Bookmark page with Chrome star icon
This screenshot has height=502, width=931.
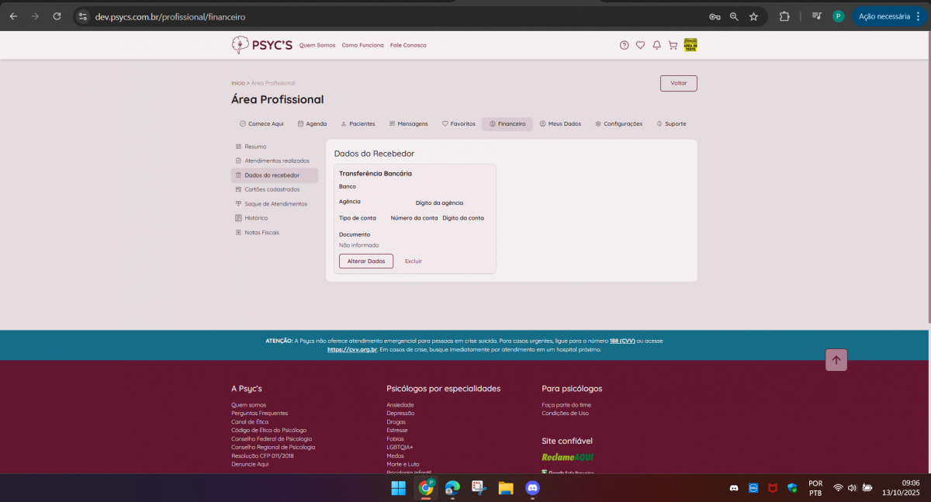(x=753, y=16)
